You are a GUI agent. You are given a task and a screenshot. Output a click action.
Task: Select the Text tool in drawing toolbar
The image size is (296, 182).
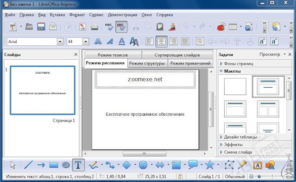pos(78,165)
